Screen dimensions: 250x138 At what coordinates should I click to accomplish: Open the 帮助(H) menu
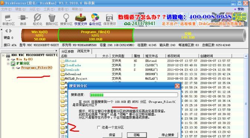pyautogui.click(x=77, y=9)
